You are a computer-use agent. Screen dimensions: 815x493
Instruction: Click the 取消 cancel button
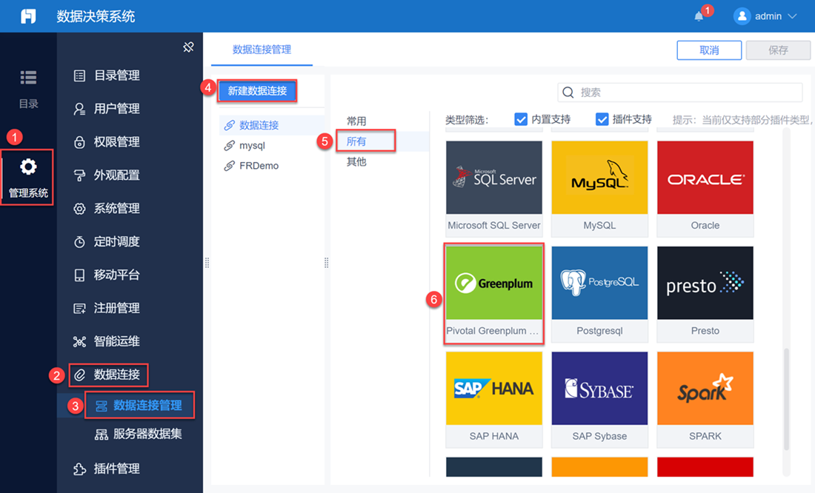click(x=709, y=50)
